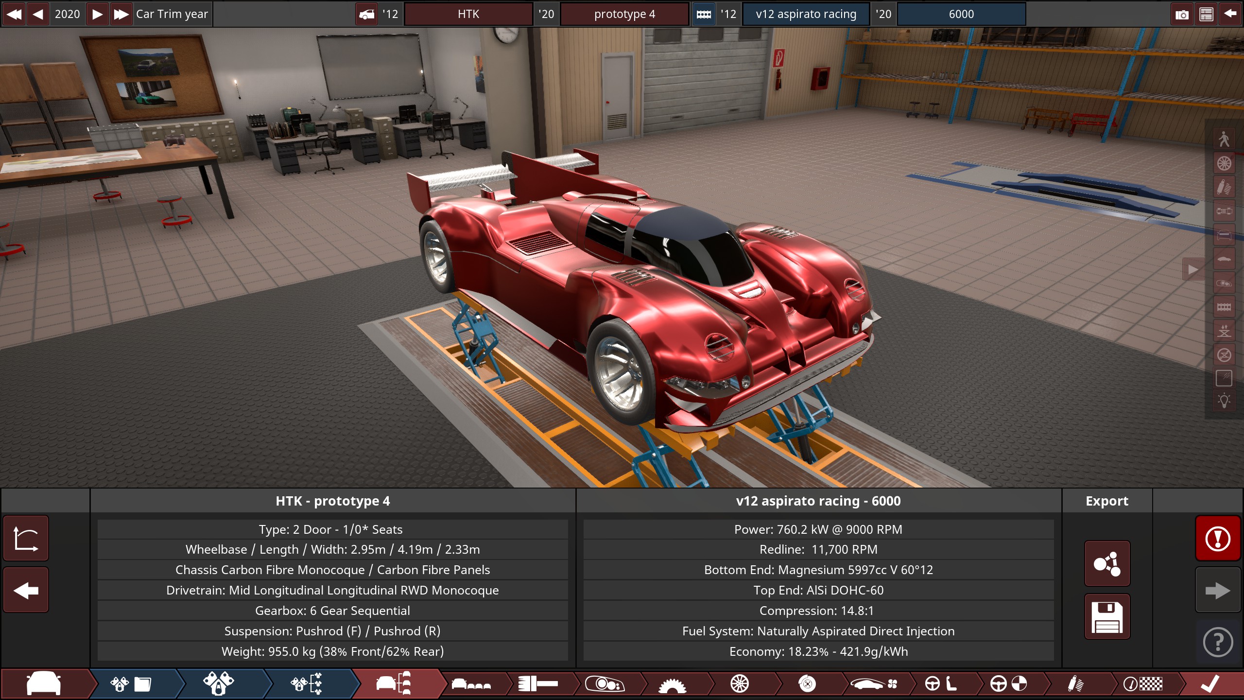This screenshot has height=700, width=1244.
Task: Click the engine block icon in top bar
Action: 704,14
